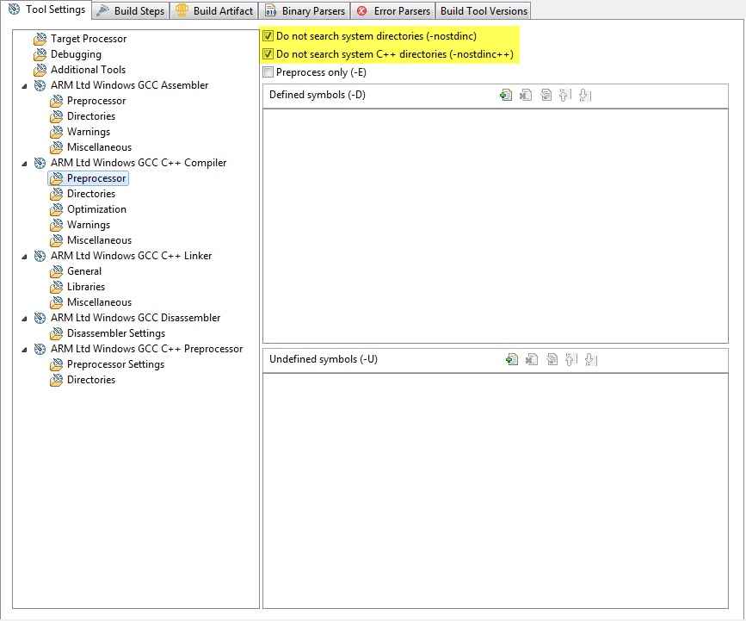Select Target Processor in the settings tree
The image size is (746, 621).
[88, 39]
